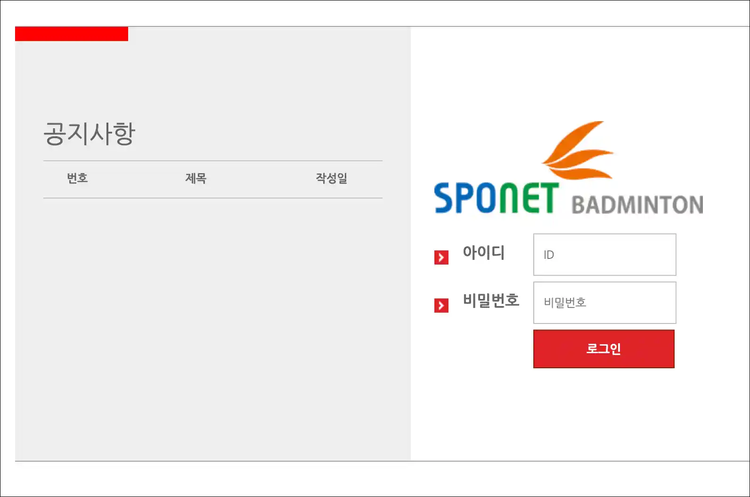Image resolution: width=750 pixels, height=497 pixels.
Task: Click the red arrow icon beside 비밀번호
Action: click(x=441, y=306)
